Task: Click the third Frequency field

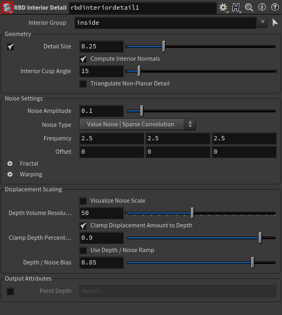Action: pyautogui.click(x=244, y=138)
